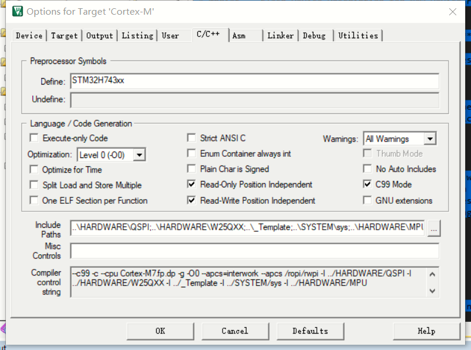Click the Define symbols input field

point(254,81)
